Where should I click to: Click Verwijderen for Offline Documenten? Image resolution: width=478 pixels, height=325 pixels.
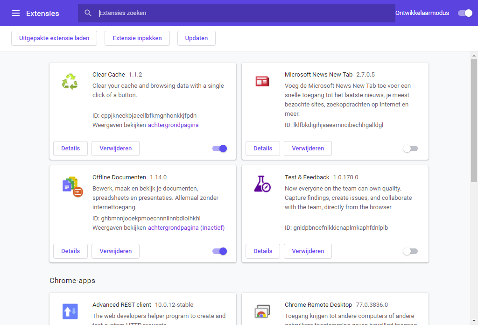(116, 251)
